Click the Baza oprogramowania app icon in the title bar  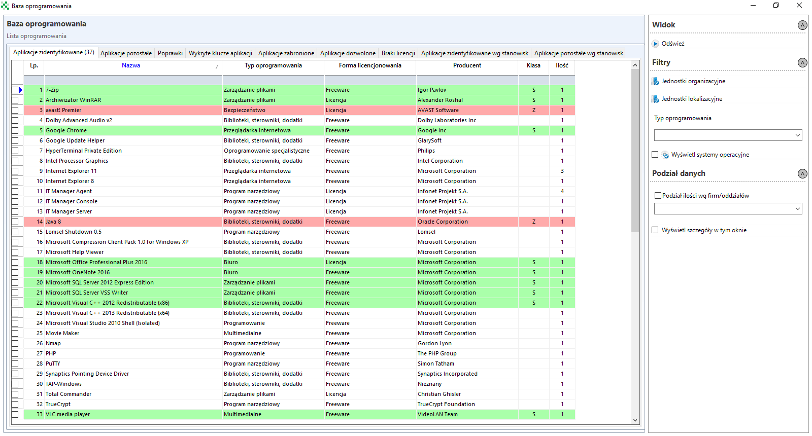coord(5,6)
